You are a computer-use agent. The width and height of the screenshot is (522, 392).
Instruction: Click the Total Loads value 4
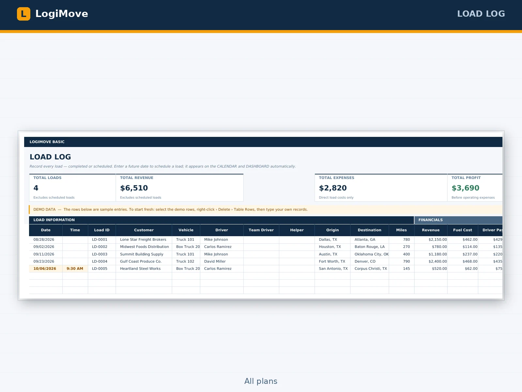tap(36, 188)
